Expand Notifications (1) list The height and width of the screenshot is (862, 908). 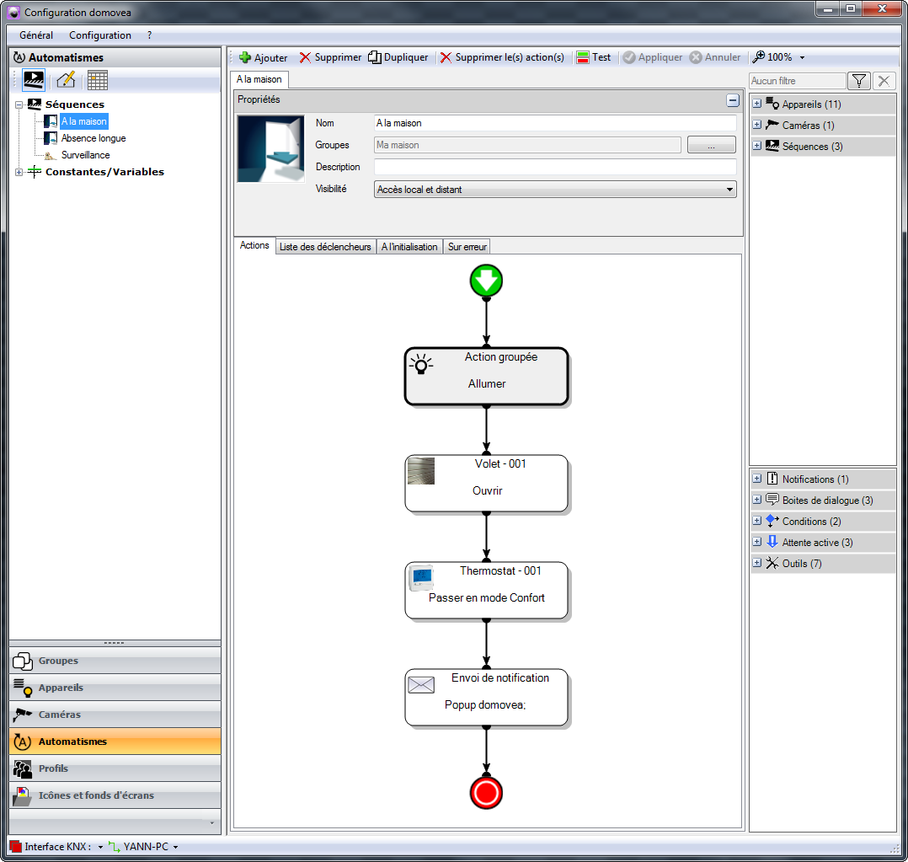click(x=757, y=479)
